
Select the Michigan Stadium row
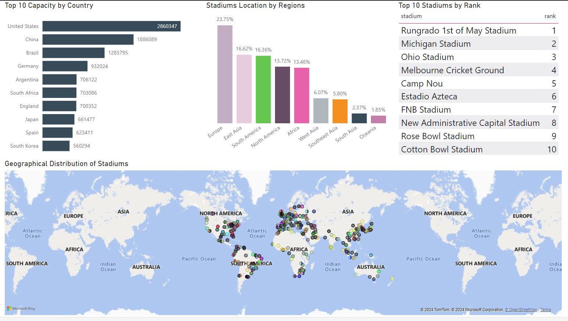point(479,44)
